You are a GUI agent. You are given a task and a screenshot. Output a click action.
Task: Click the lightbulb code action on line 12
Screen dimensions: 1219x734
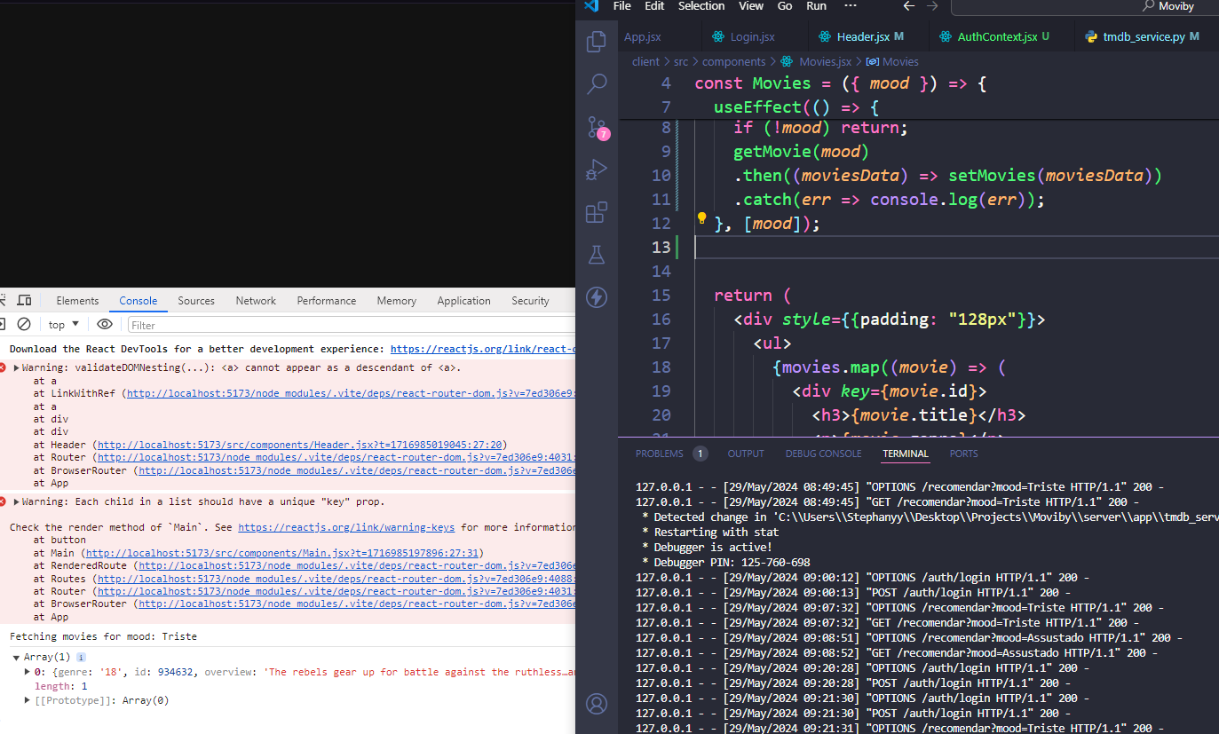701,217
